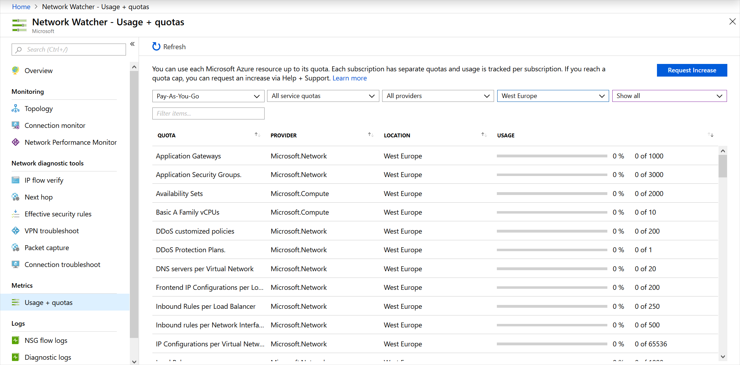Click the table scrollbar up arrow

pos(723,151)
